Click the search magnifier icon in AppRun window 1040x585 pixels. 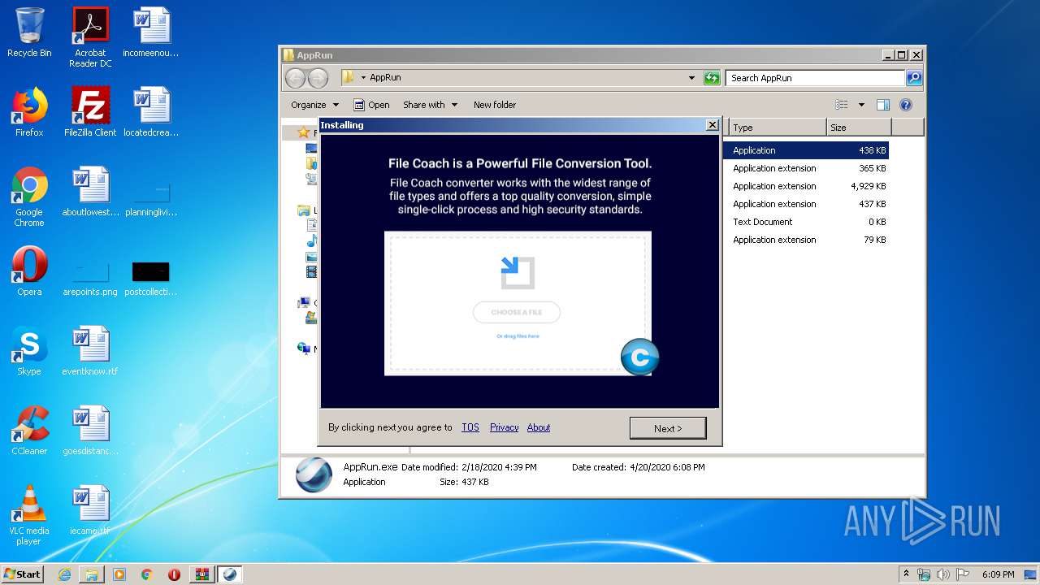pyautogui.click(x=914, y=78)
